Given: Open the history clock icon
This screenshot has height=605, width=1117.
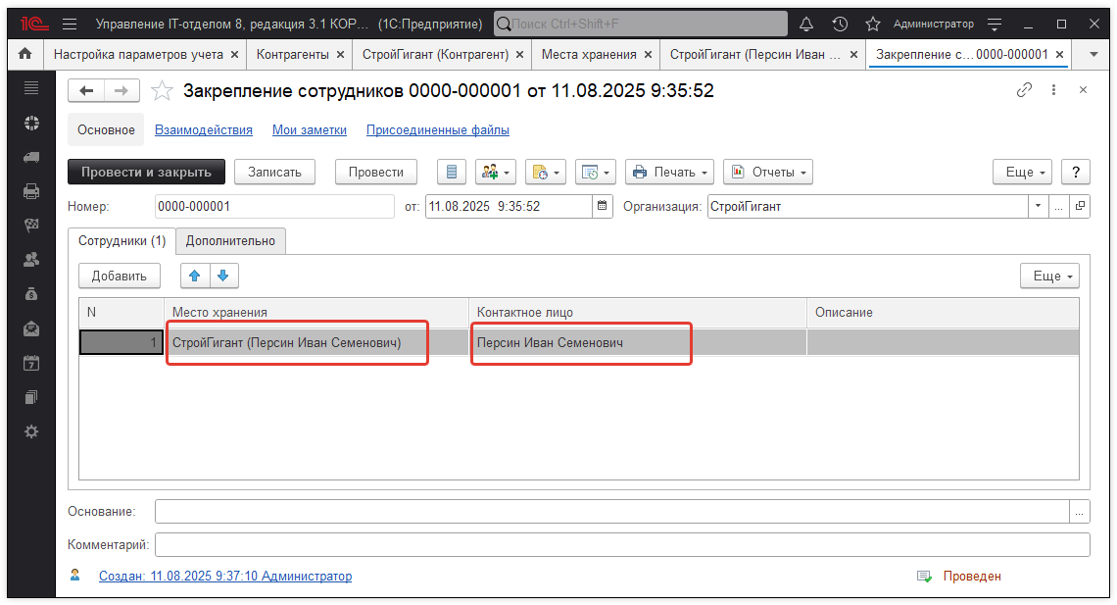Looking at the screenshot, I should click(x=840, y=24).
